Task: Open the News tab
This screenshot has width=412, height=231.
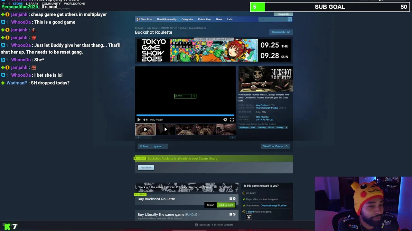Action: click(x=219, y=19)
